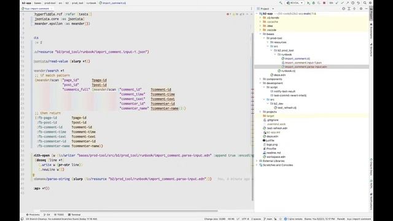Collapse the prod-tool folder

(x=264, y=38)
